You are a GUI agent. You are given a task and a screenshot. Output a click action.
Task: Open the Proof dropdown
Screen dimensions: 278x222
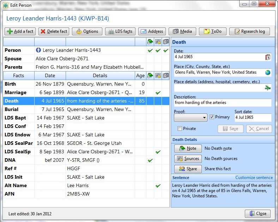click(191, 117)
